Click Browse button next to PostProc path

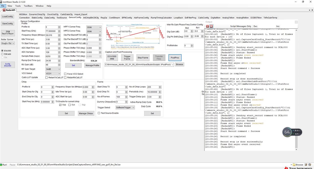tap(179, 64)
